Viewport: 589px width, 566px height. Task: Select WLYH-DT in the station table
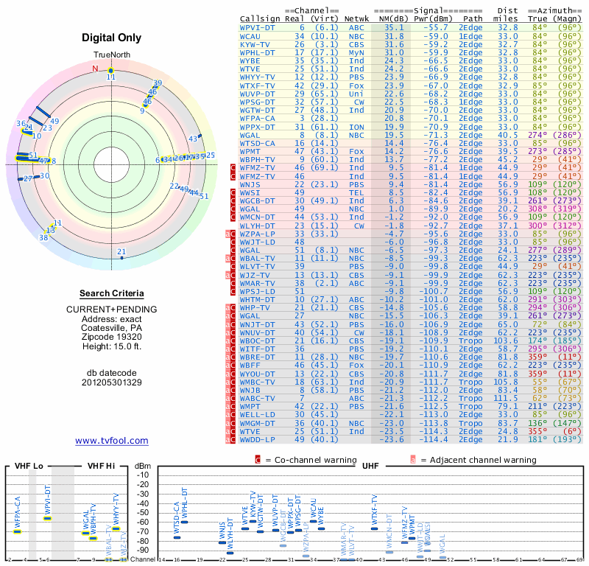257,226
